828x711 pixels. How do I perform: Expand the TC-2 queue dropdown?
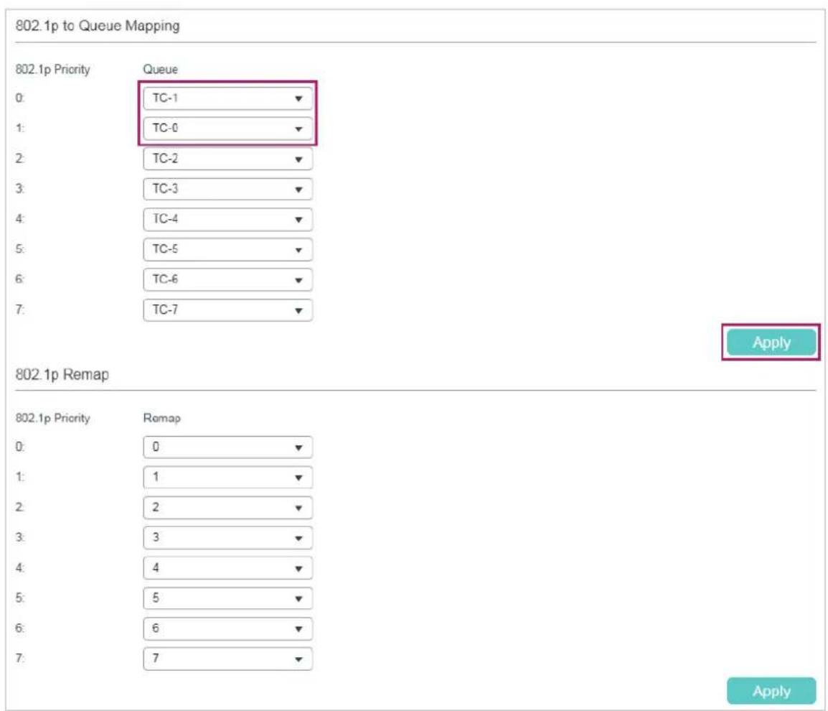227,159
